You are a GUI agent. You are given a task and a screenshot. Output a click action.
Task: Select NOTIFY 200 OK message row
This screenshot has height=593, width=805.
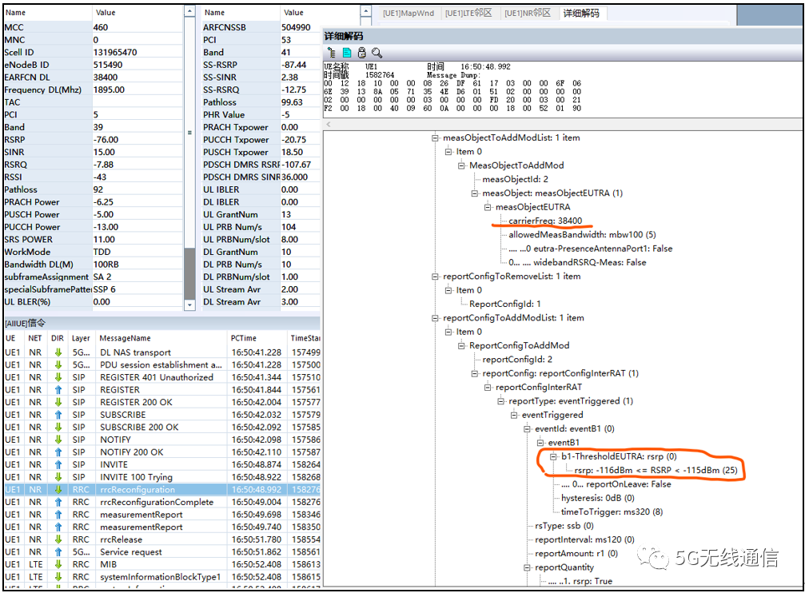tap(162, 452)
